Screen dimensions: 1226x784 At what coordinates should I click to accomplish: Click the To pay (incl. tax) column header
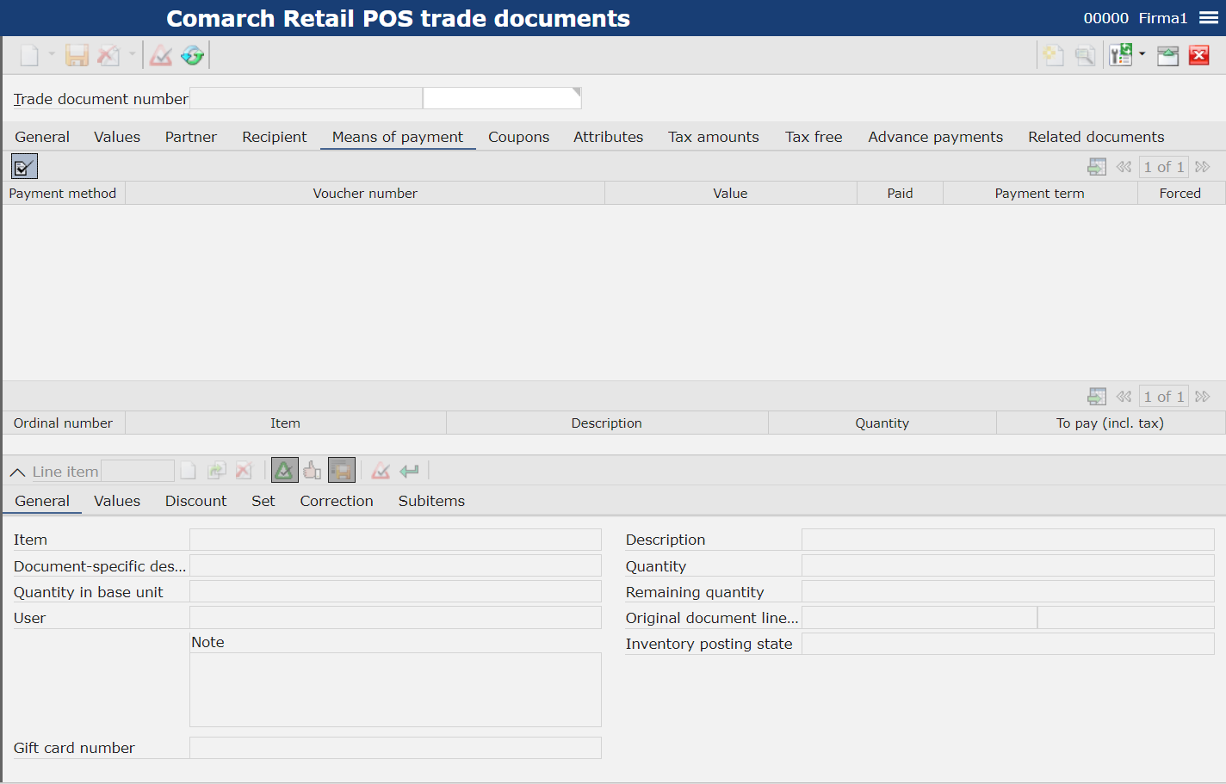click(x=1111, y=423)
